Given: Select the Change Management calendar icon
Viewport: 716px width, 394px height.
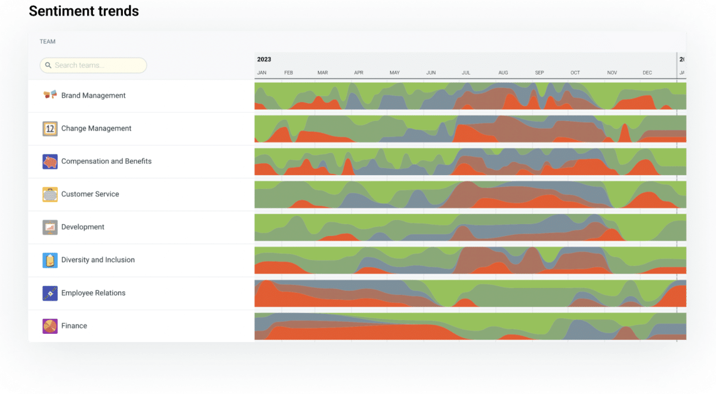Looking at the screenshot, I should [x=50, y=128].
